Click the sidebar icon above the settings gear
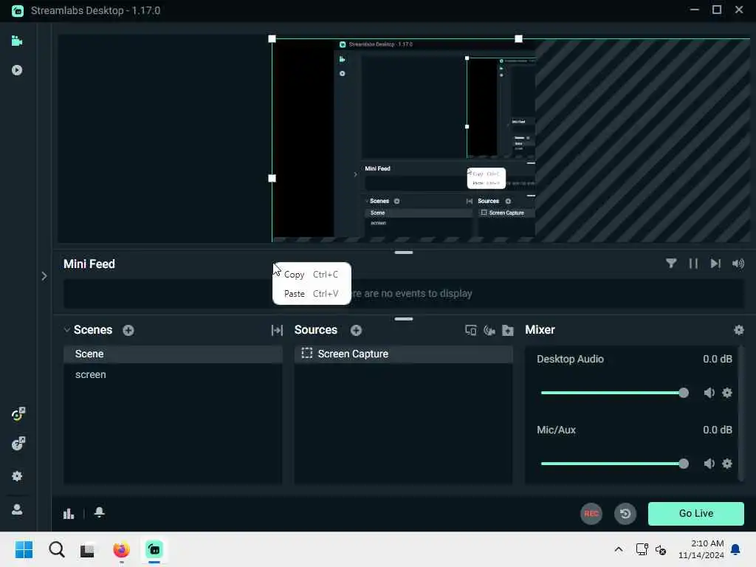This screenshot has width=756, height=567. tap(18, 444)
